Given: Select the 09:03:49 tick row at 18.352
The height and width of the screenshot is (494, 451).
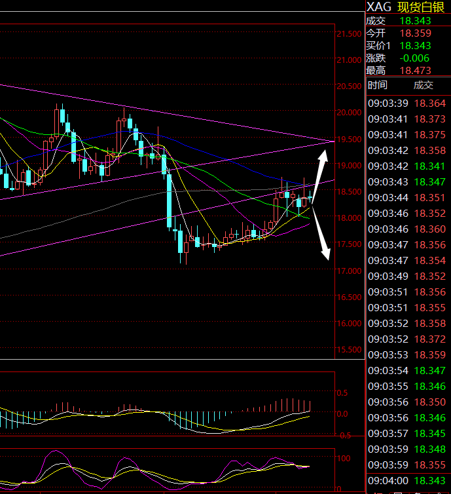Looking at the screenshot, I should click(x=407, y=276).
